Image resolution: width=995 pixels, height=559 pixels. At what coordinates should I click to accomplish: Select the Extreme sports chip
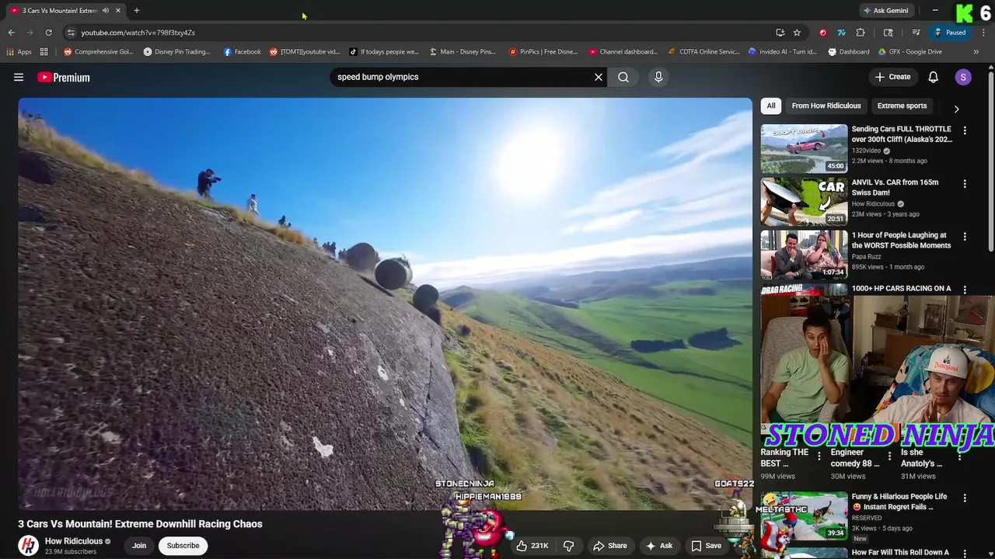[902, 106]
